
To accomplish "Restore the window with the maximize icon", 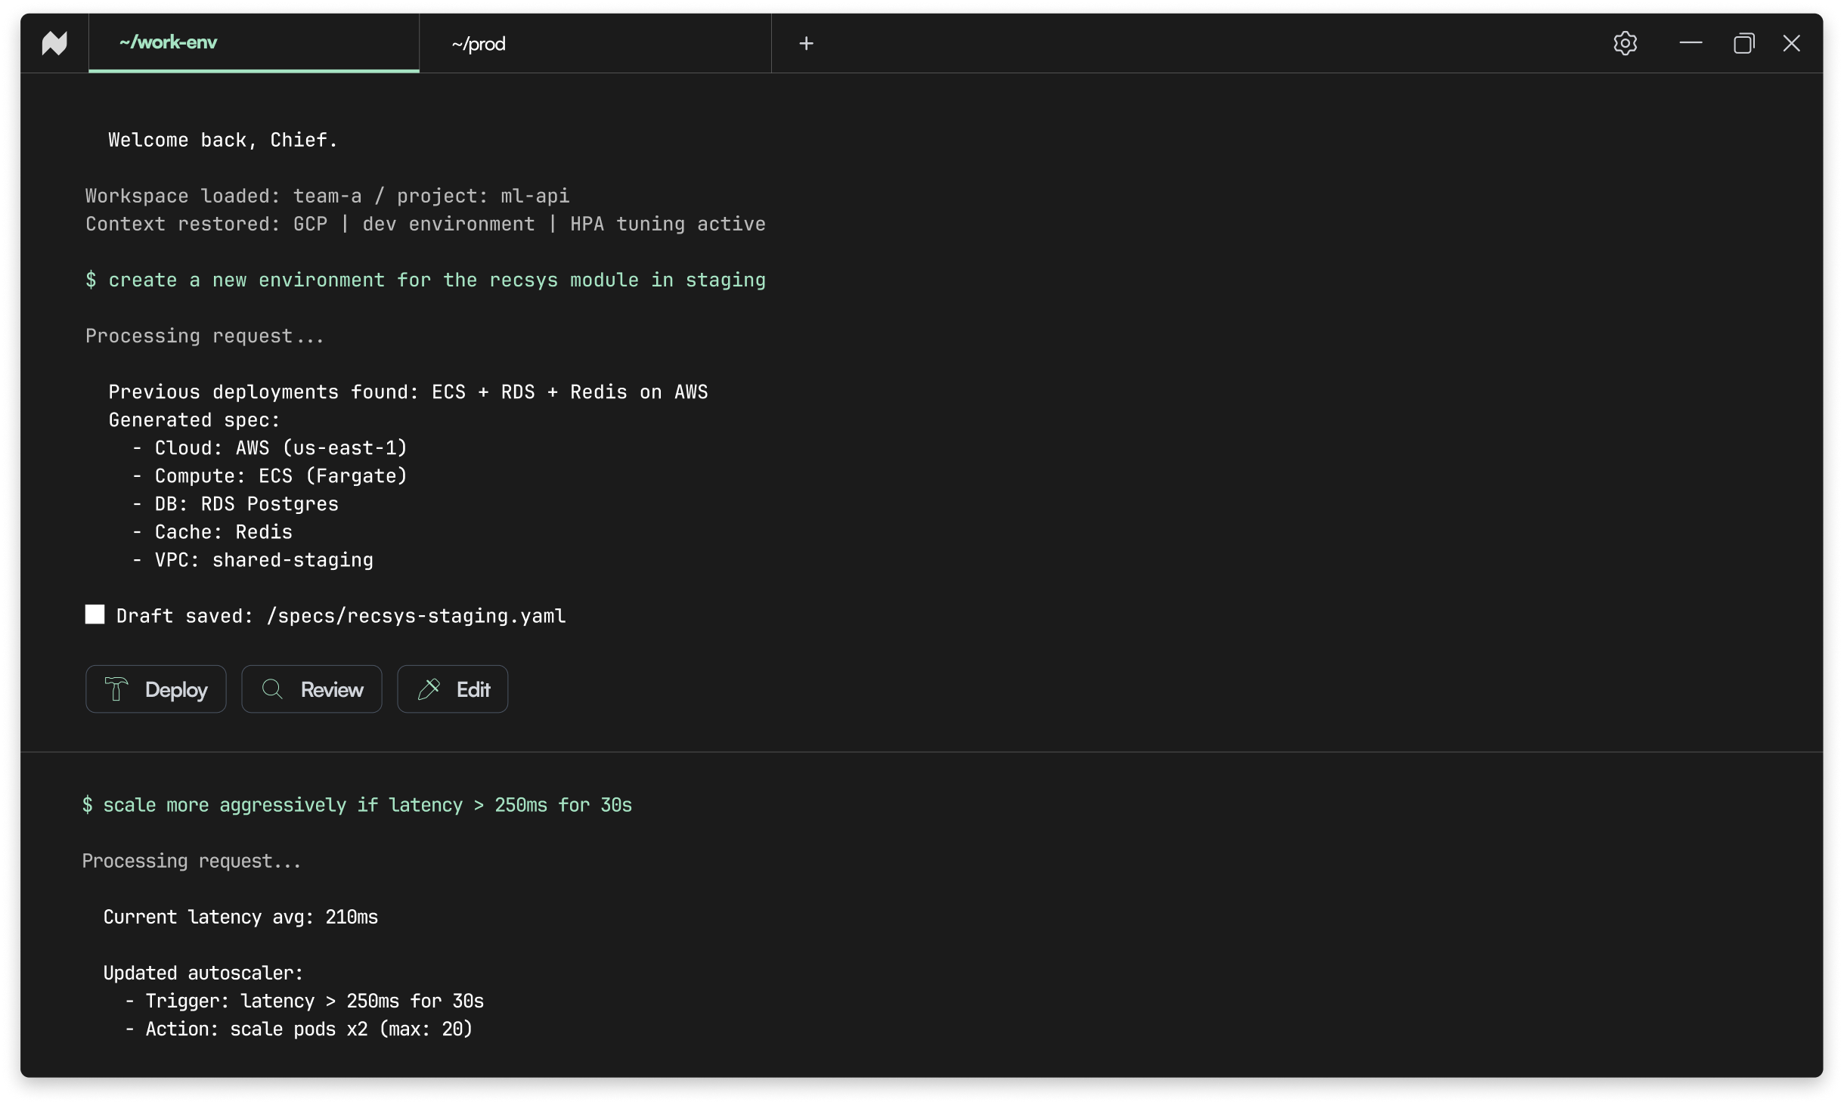I will [x=1744, y=43].
